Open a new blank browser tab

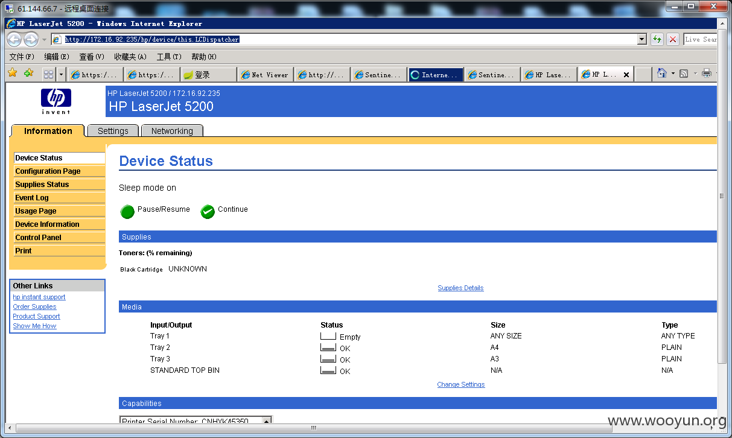point(643,74)
